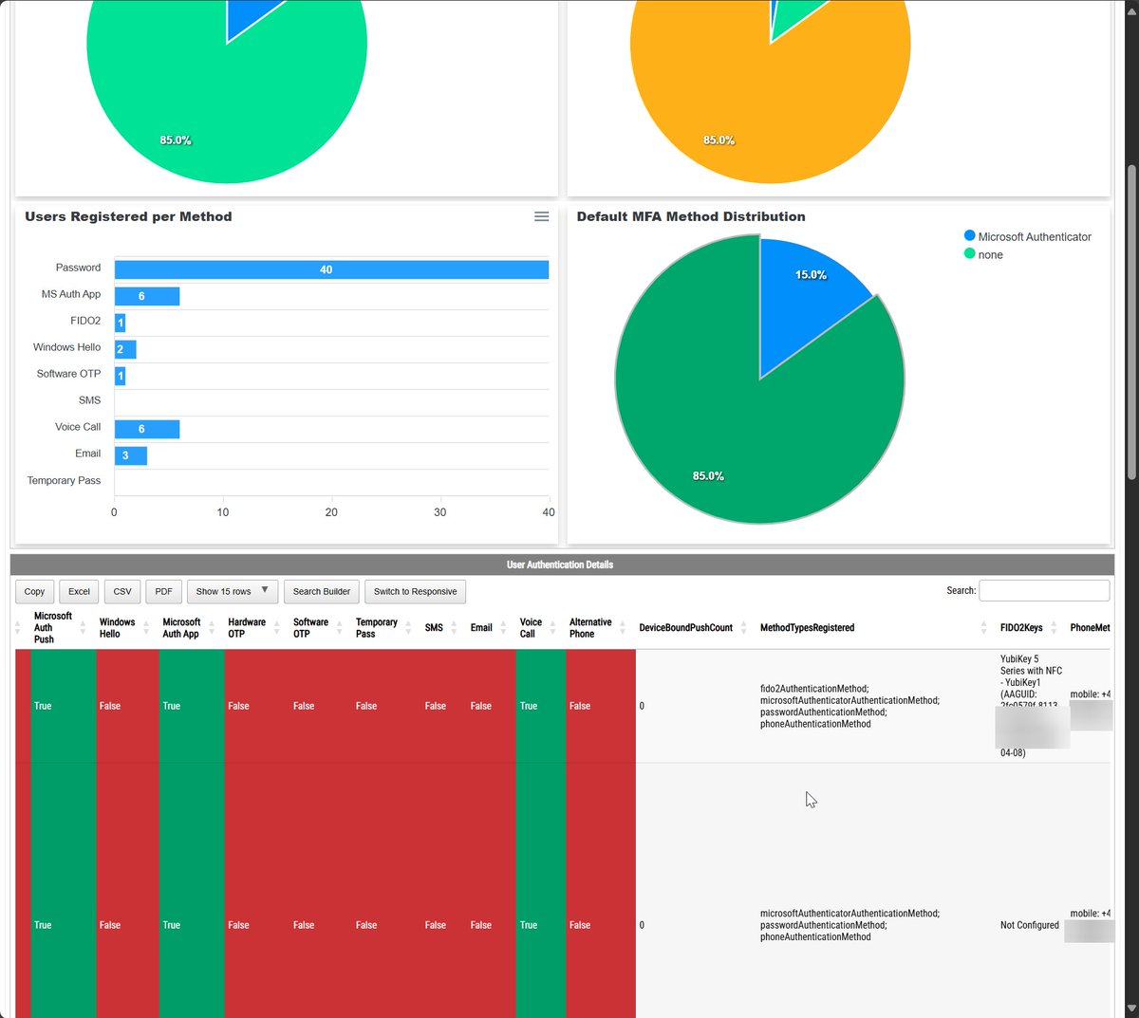
Task: Select the Voice Call bar showing 6
Action: (147, 429)
